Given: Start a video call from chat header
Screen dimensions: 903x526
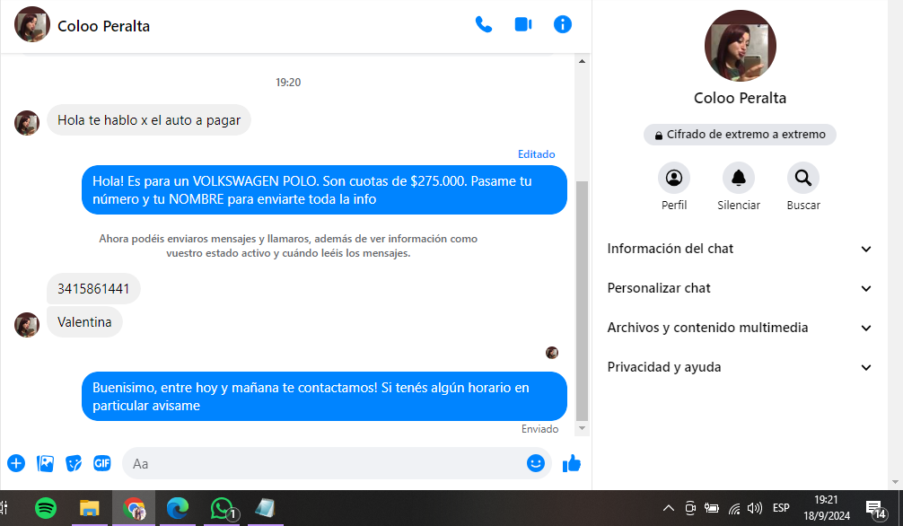Looking at the screenshot, I should coord(523,25).
